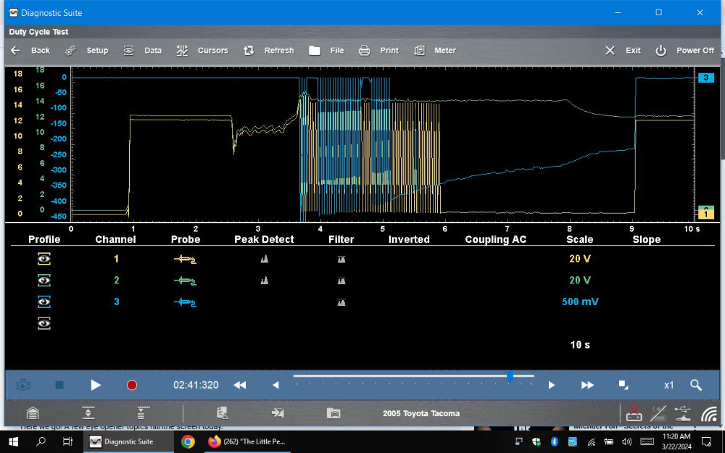Hide channel 2 trace with eye icon
The width and height of the screenshot is (725, 453).
44,280
